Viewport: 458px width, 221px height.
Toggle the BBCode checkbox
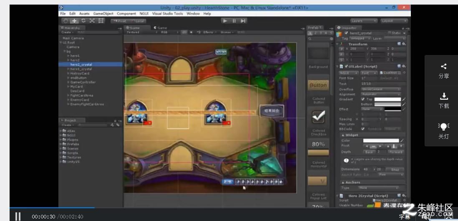363,129
